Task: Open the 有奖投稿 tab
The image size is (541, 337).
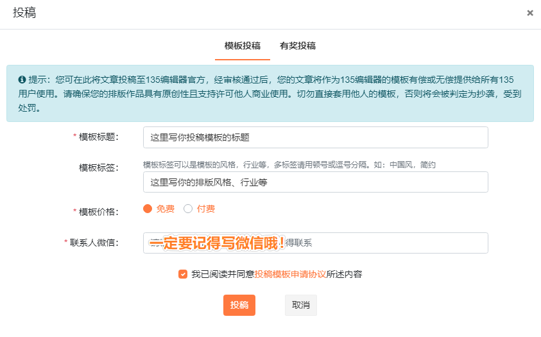Action: pyautogui.click(x=298, y=46)
